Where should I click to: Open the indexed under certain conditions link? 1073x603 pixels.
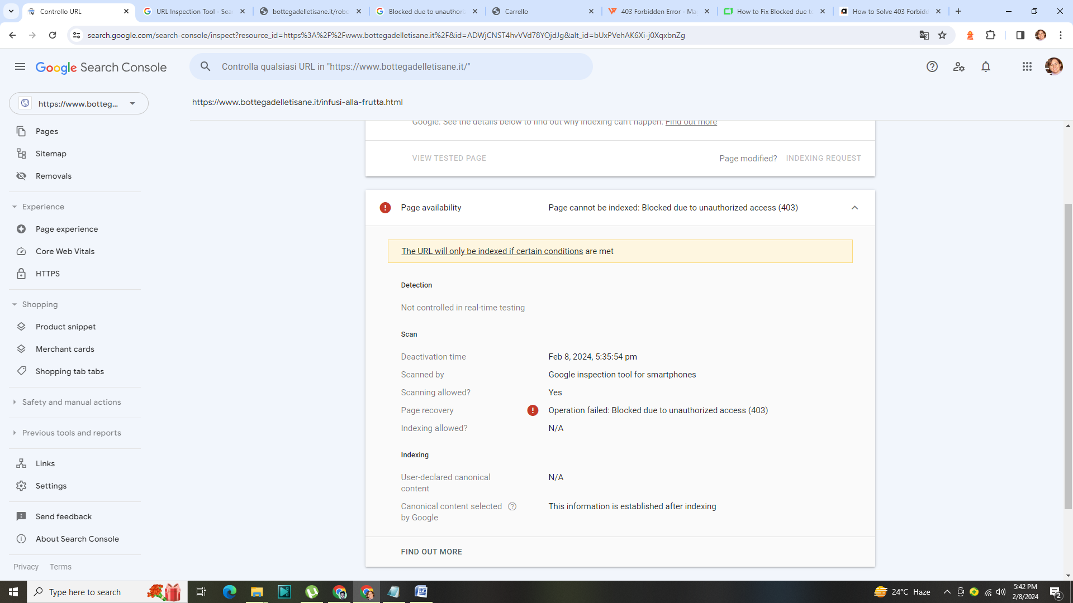[x=492, y=251]
